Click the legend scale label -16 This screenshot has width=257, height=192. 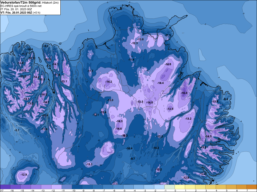click(12, 190)
